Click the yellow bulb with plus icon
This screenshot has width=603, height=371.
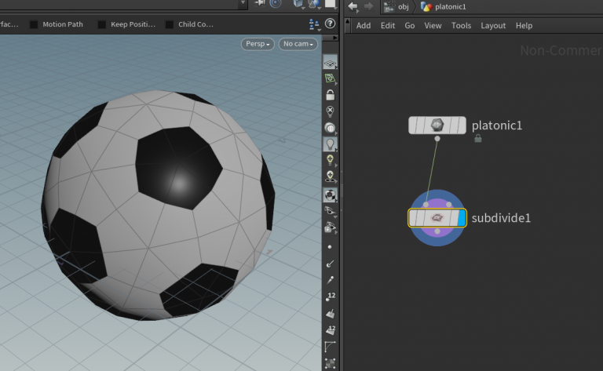[330, 160]
